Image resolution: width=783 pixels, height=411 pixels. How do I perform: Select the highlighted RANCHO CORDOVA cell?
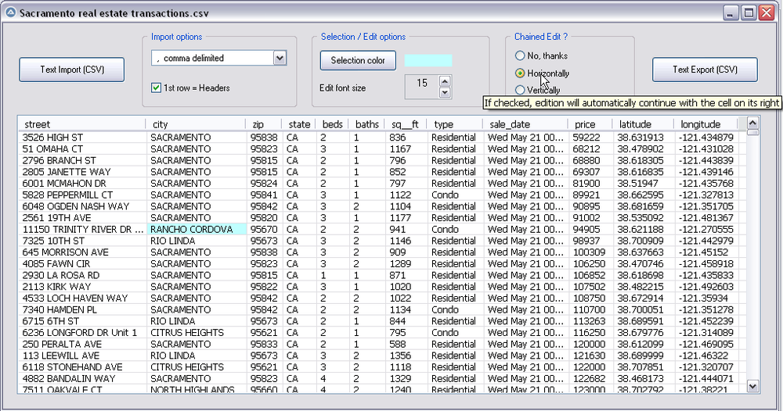196,230
